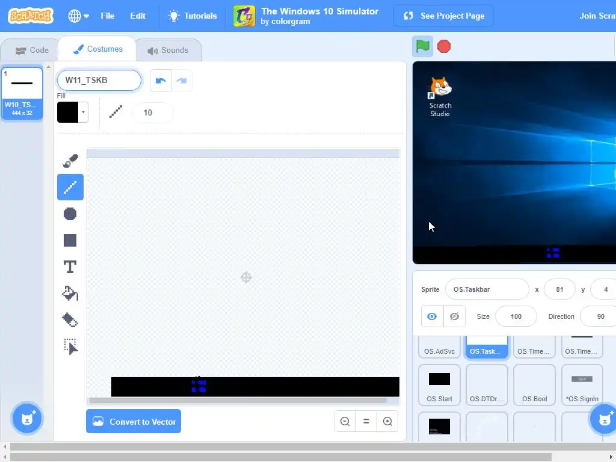
Task: Click the black Fill color swatch
Action: (x=68, y=112)
